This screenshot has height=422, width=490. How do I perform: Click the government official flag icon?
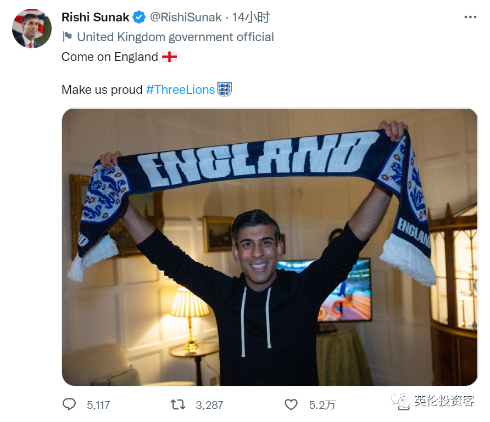pos(67,37)
